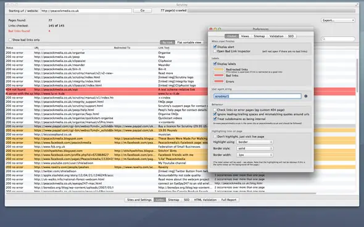Click the user agent string field

[x=257, y=96]
